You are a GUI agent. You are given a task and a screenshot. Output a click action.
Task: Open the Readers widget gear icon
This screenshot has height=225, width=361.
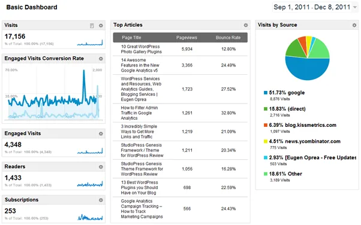[x=101, y=166]
